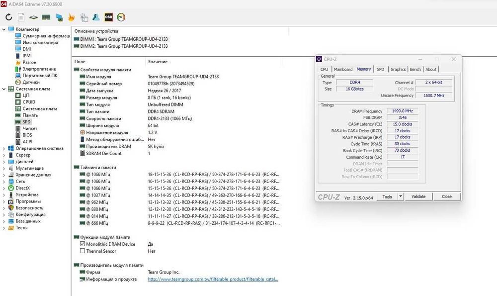Switch to Mainboard tab in CPU-Z
The height and width of the screenshot is (296, 497).
point(343,69)
